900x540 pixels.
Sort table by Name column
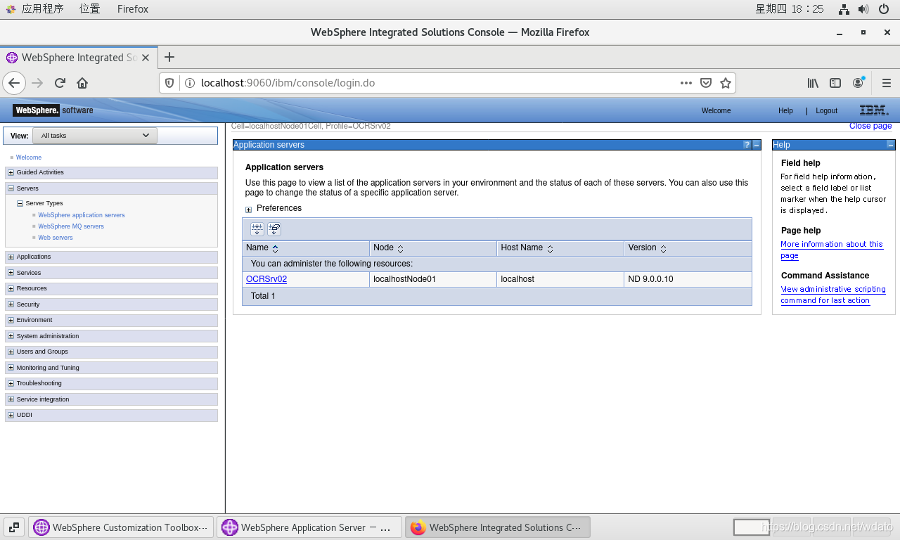pyautogui.click(x=275, y=249)
